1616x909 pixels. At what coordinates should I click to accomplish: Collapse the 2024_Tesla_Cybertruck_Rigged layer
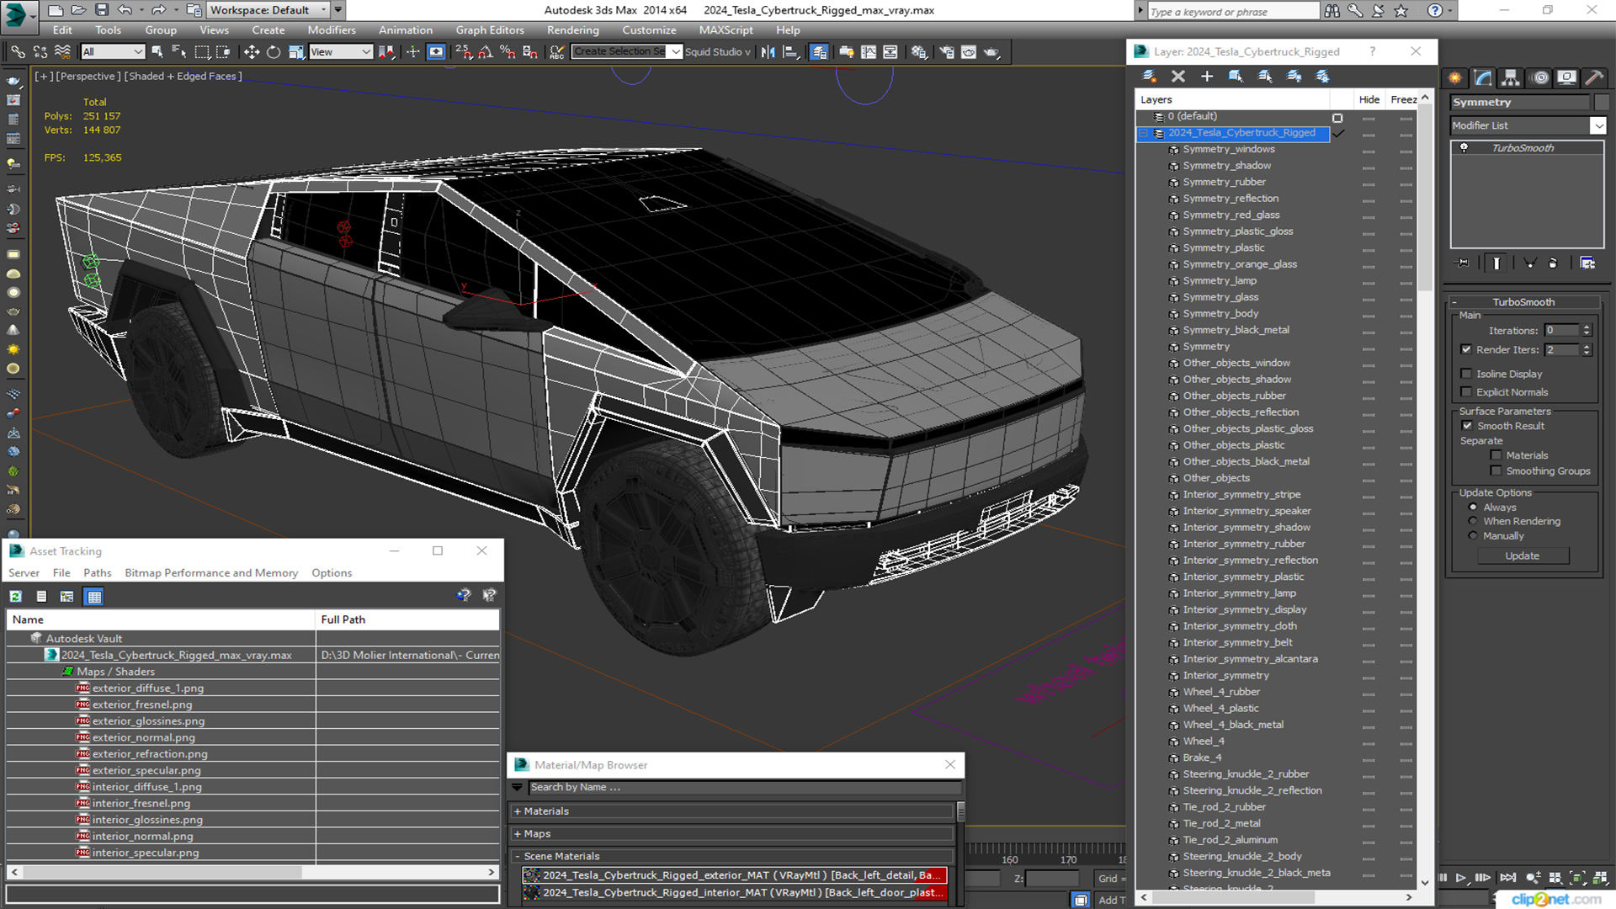[1144, 133]
